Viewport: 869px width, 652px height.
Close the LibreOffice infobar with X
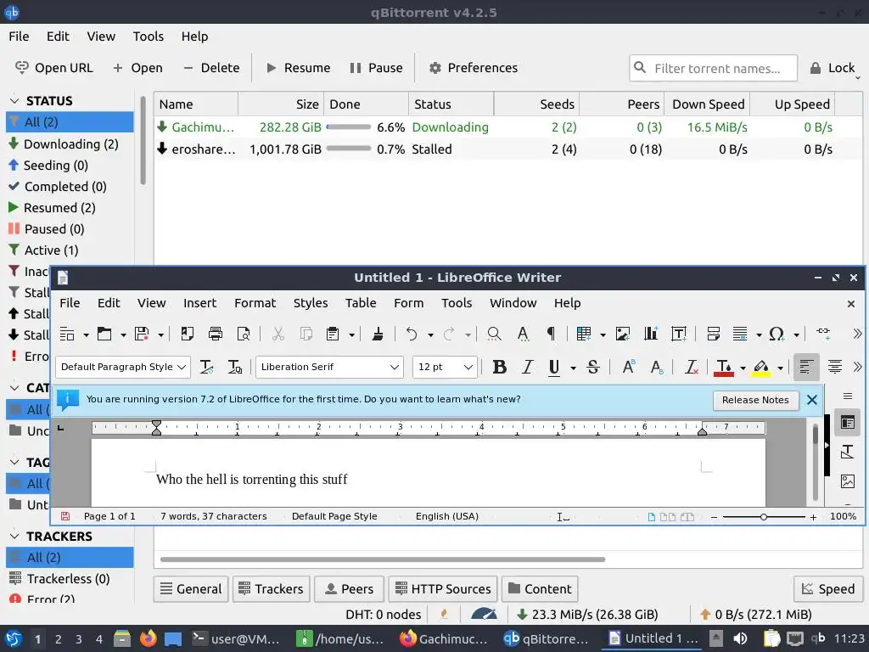click(x=812, y=400)
